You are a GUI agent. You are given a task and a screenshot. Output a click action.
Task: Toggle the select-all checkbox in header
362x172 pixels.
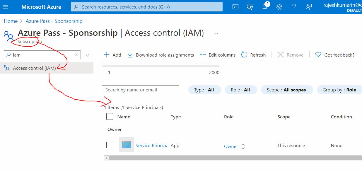click(x=110, y=117)
